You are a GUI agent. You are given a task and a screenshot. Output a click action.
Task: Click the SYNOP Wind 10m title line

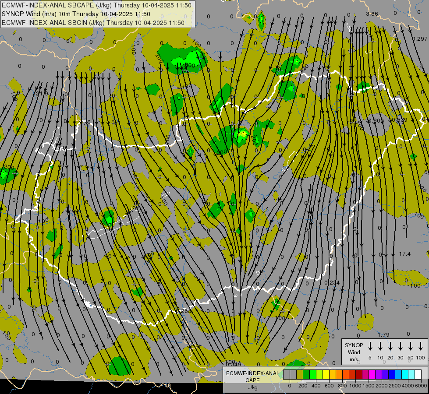76,14
